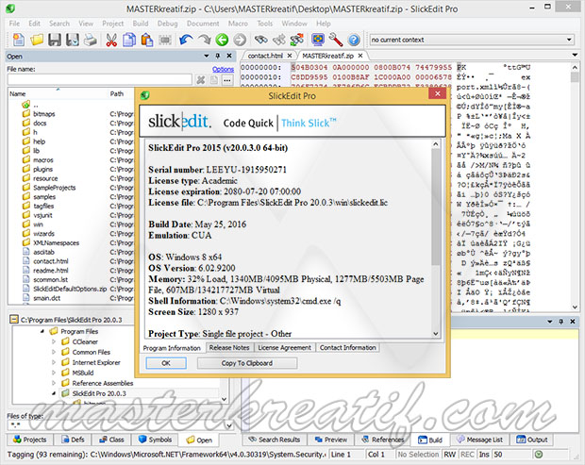
Task: Click the Find binoculars icon
Action: (261, 40)
